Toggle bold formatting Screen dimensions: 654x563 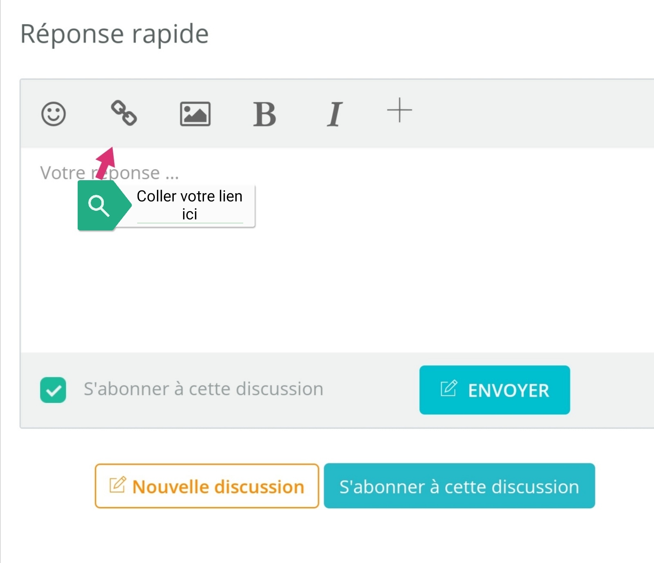click(264, 114)
